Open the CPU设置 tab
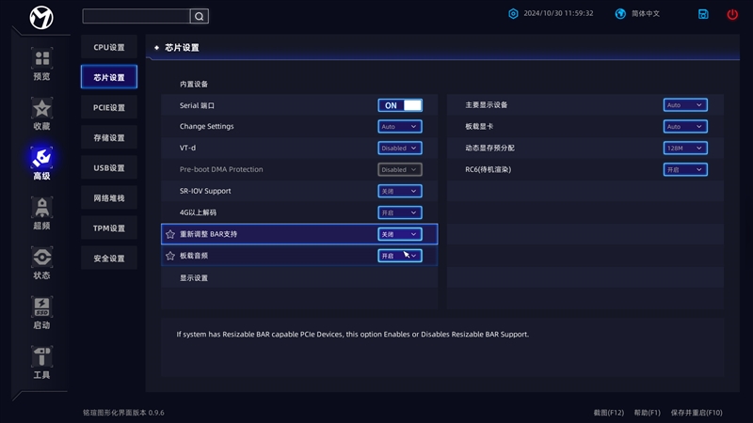Viewport: 753px width, 423px height. [109, 47]
